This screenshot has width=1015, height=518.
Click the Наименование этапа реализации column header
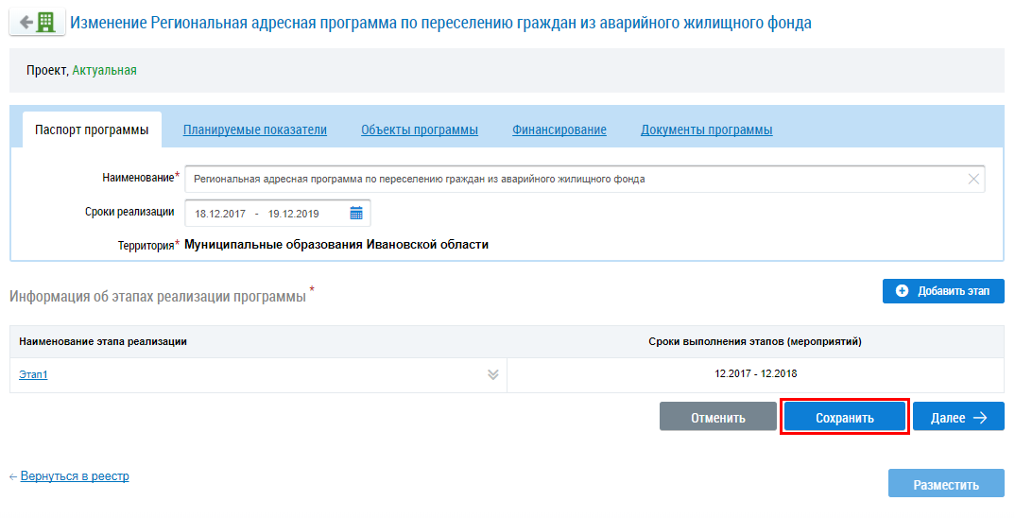[103, 341]
